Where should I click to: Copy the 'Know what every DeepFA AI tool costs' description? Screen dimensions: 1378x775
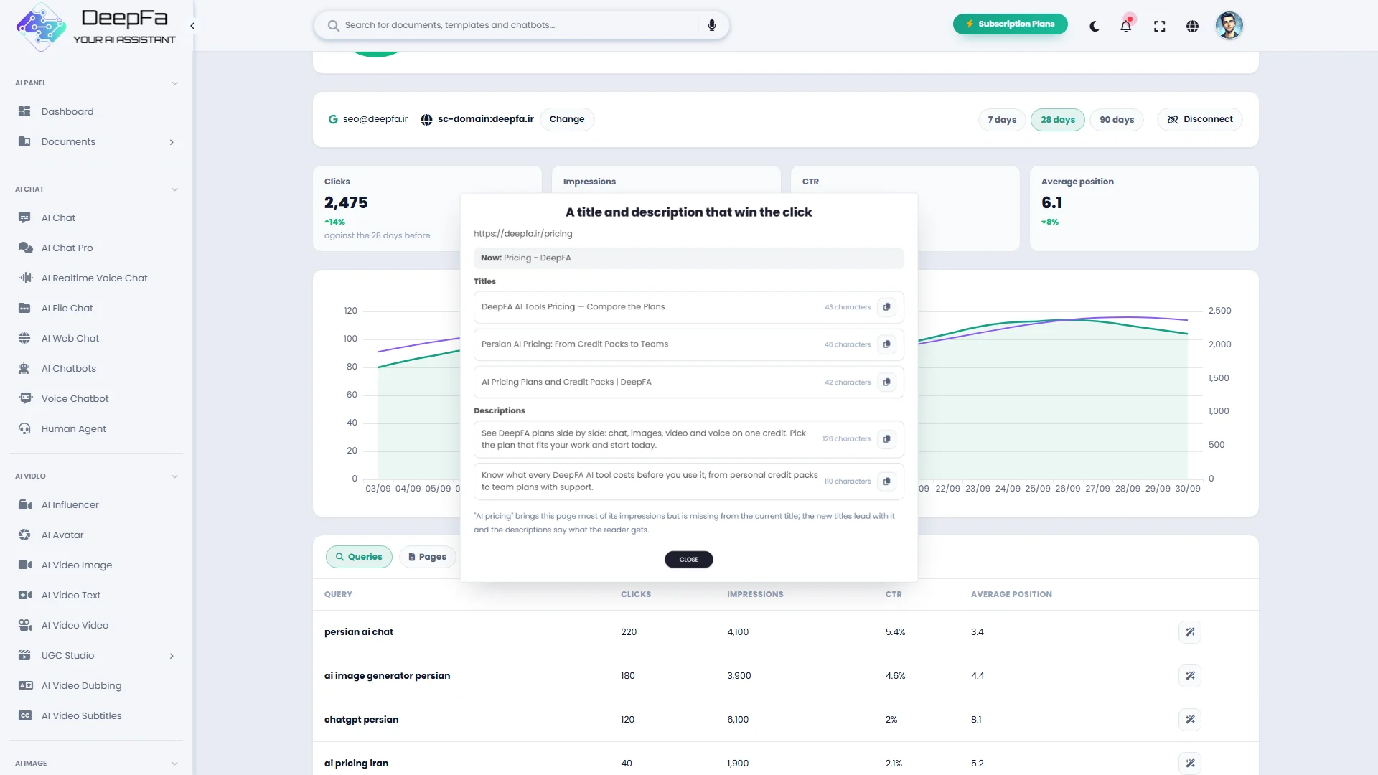887,482
